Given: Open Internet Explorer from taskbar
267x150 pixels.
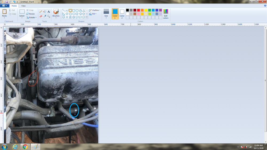Looking at the screenshot, I should click(15, 147).
